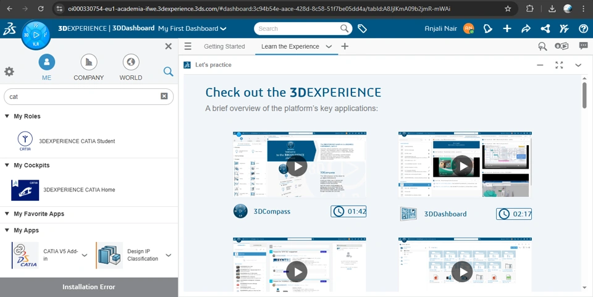Play the bottom-left SYNTEC community video

tap(297, 272)
